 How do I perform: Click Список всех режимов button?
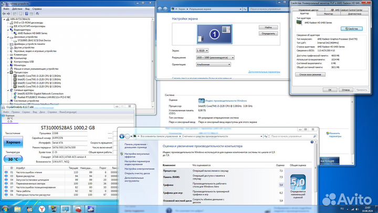tap(310, 75)
